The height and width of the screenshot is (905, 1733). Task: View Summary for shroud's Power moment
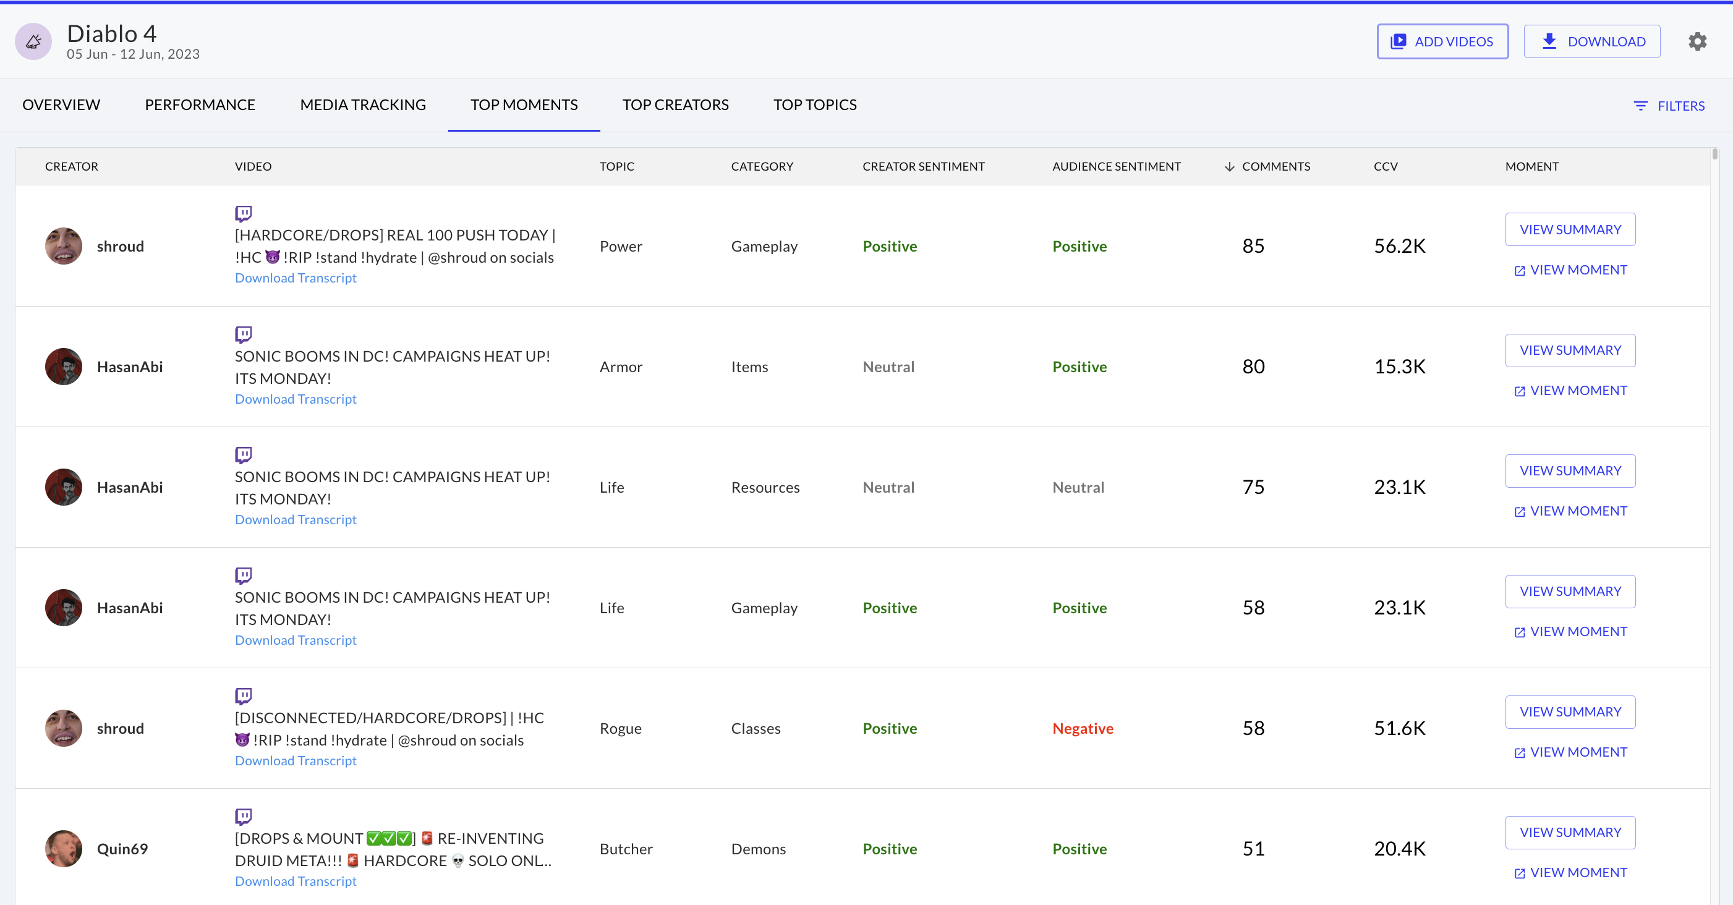[x=1570, y=229]
